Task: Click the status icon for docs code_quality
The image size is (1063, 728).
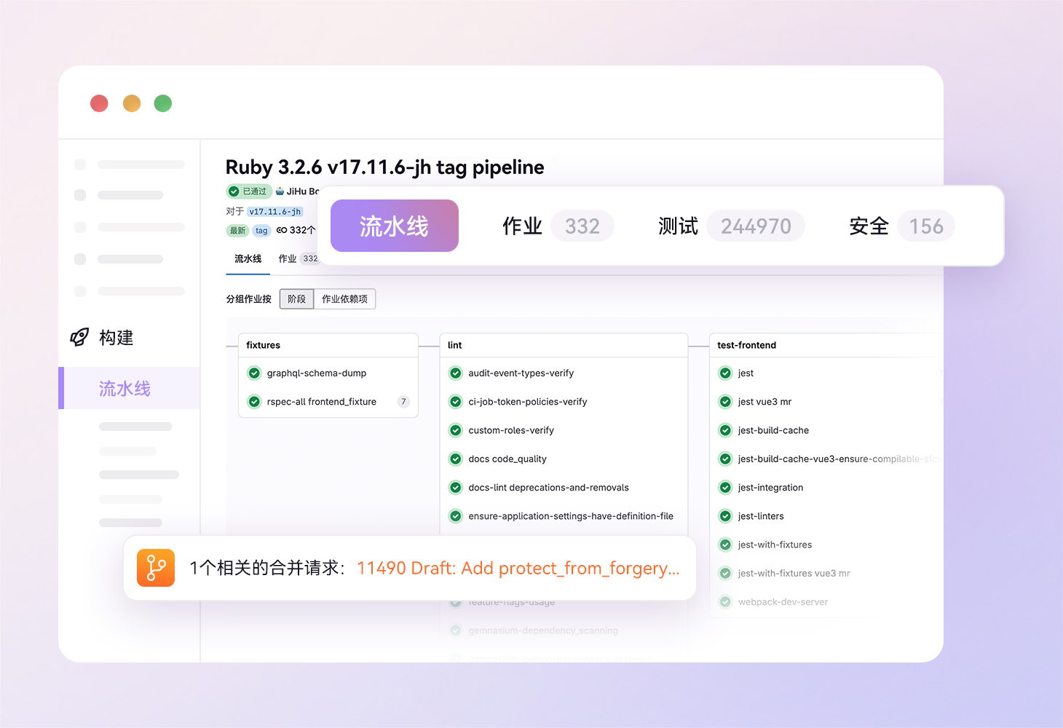Action: [x=456, y=459]
